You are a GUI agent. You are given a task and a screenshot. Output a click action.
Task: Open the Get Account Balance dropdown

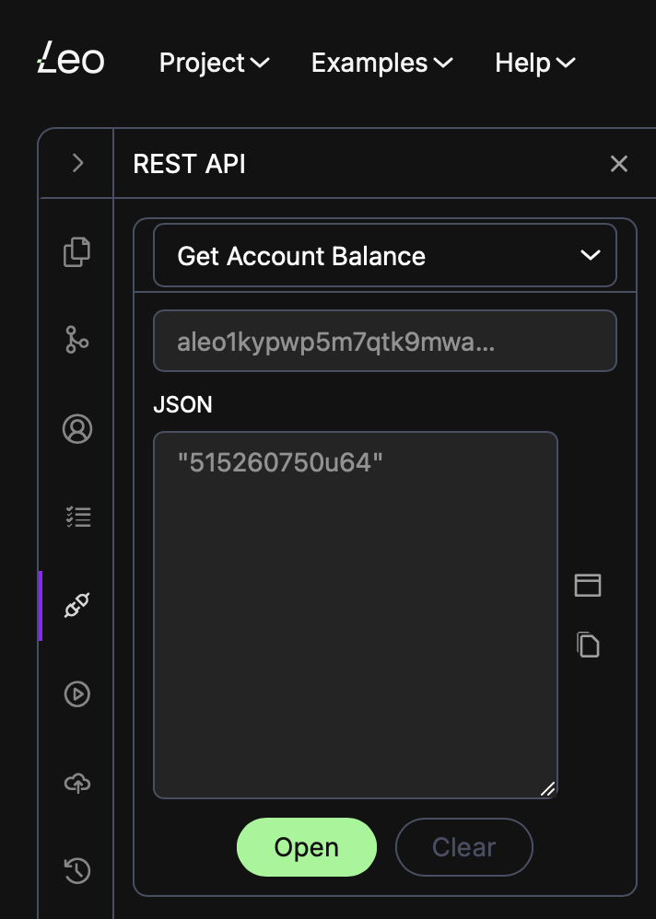[x=384, y=256]
